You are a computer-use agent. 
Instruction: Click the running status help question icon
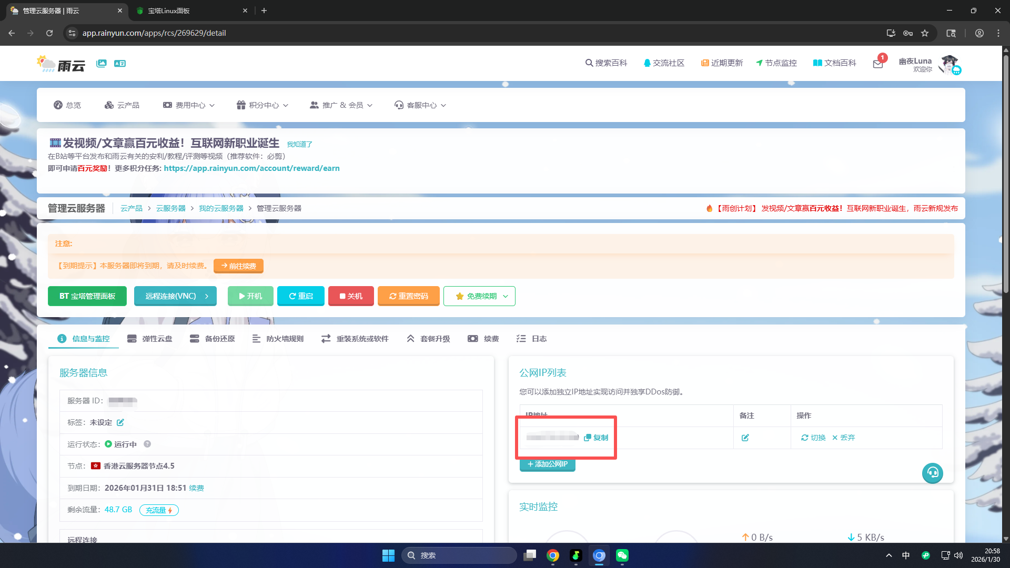(x=147, y=444)
